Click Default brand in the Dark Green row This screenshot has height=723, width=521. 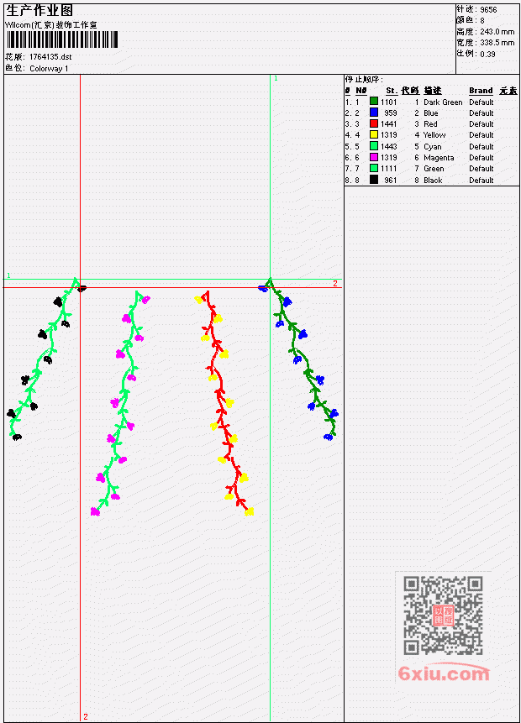pos(482,102)
